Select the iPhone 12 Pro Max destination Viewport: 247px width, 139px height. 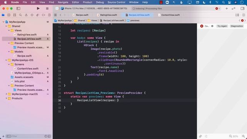click(94, 8)
